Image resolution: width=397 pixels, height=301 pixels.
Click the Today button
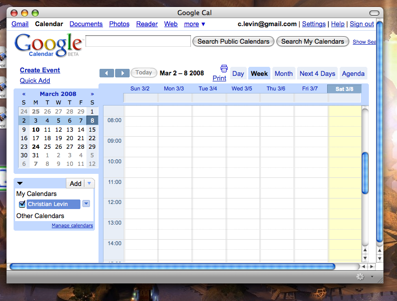click(x=144, y=73)
